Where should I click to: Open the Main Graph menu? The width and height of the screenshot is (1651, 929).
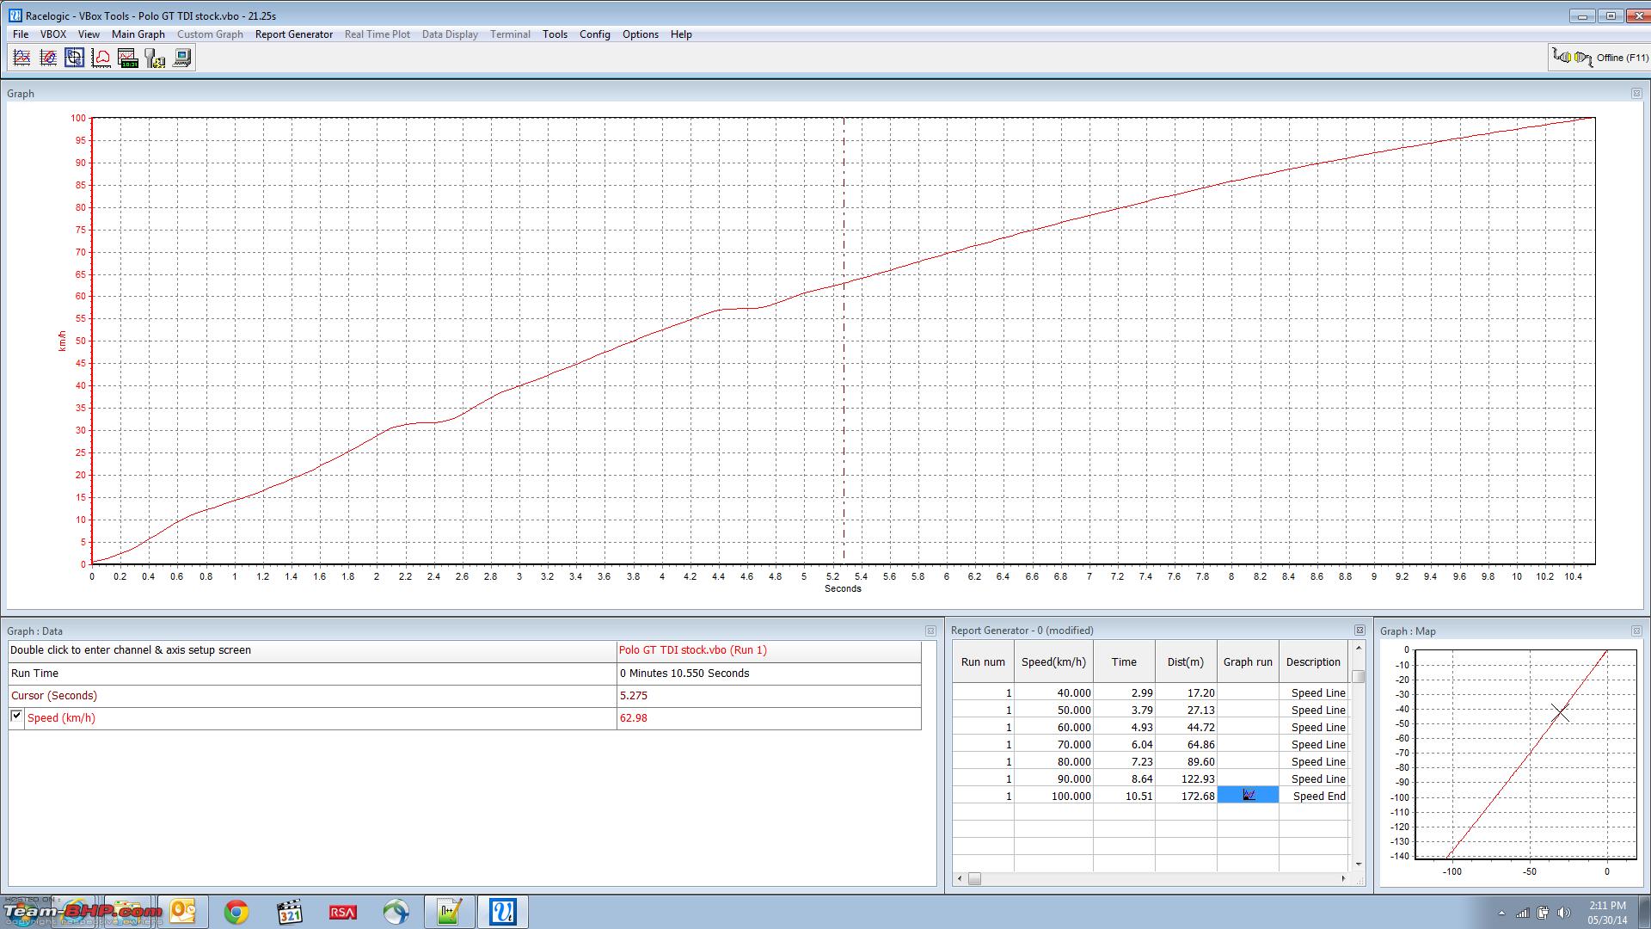[x=138, y=34]
